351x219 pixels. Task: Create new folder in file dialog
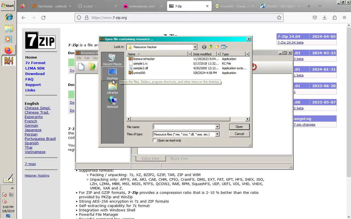(x=217, y=47)
